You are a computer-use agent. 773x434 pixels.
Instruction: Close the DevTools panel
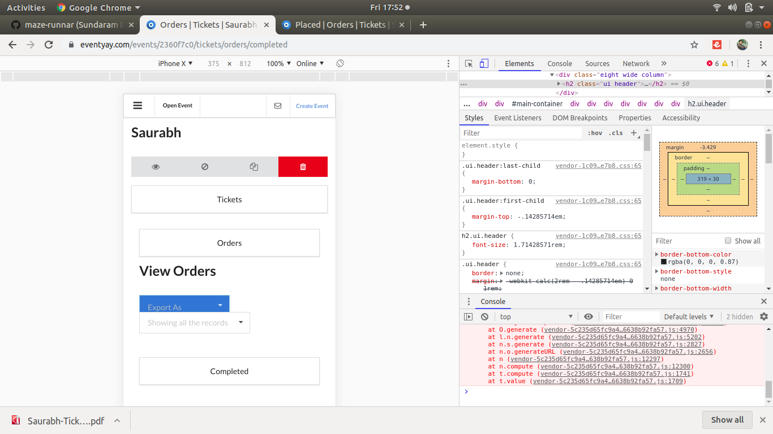click(x=764, y=64)
